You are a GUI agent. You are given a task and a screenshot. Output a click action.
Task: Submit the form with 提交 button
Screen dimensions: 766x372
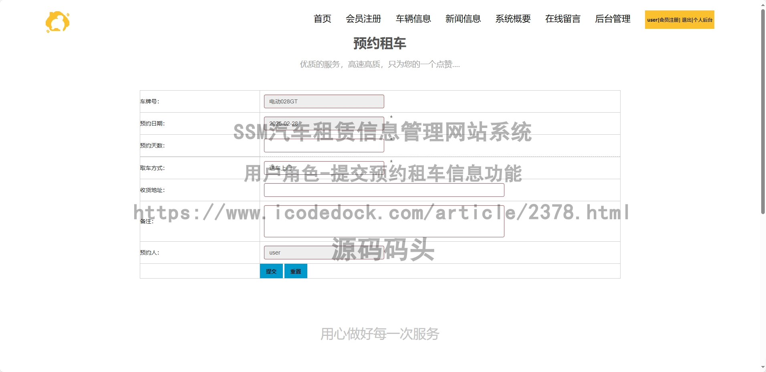coord(271,271)
